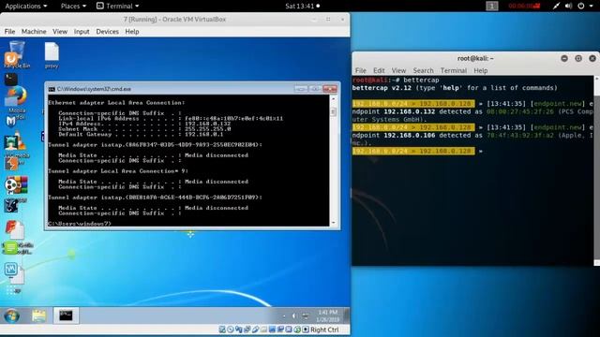Image resolution: width=600 pixels, height=337 pixels.
Task: Open the Places dropdown in Kali panel
Action: point(73,6)
